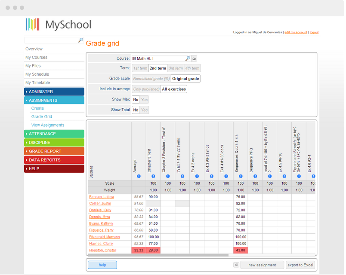Set Show Total to Yes

144,110
